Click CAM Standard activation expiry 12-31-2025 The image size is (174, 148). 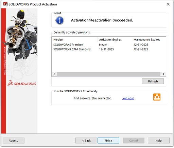pyautogui.click(x=106, y=49)
